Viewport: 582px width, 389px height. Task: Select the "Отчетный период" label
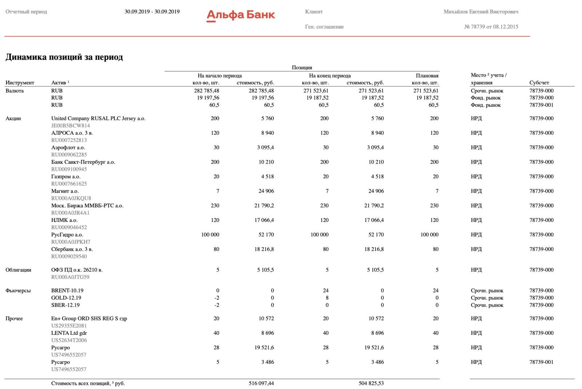point(26,12)
